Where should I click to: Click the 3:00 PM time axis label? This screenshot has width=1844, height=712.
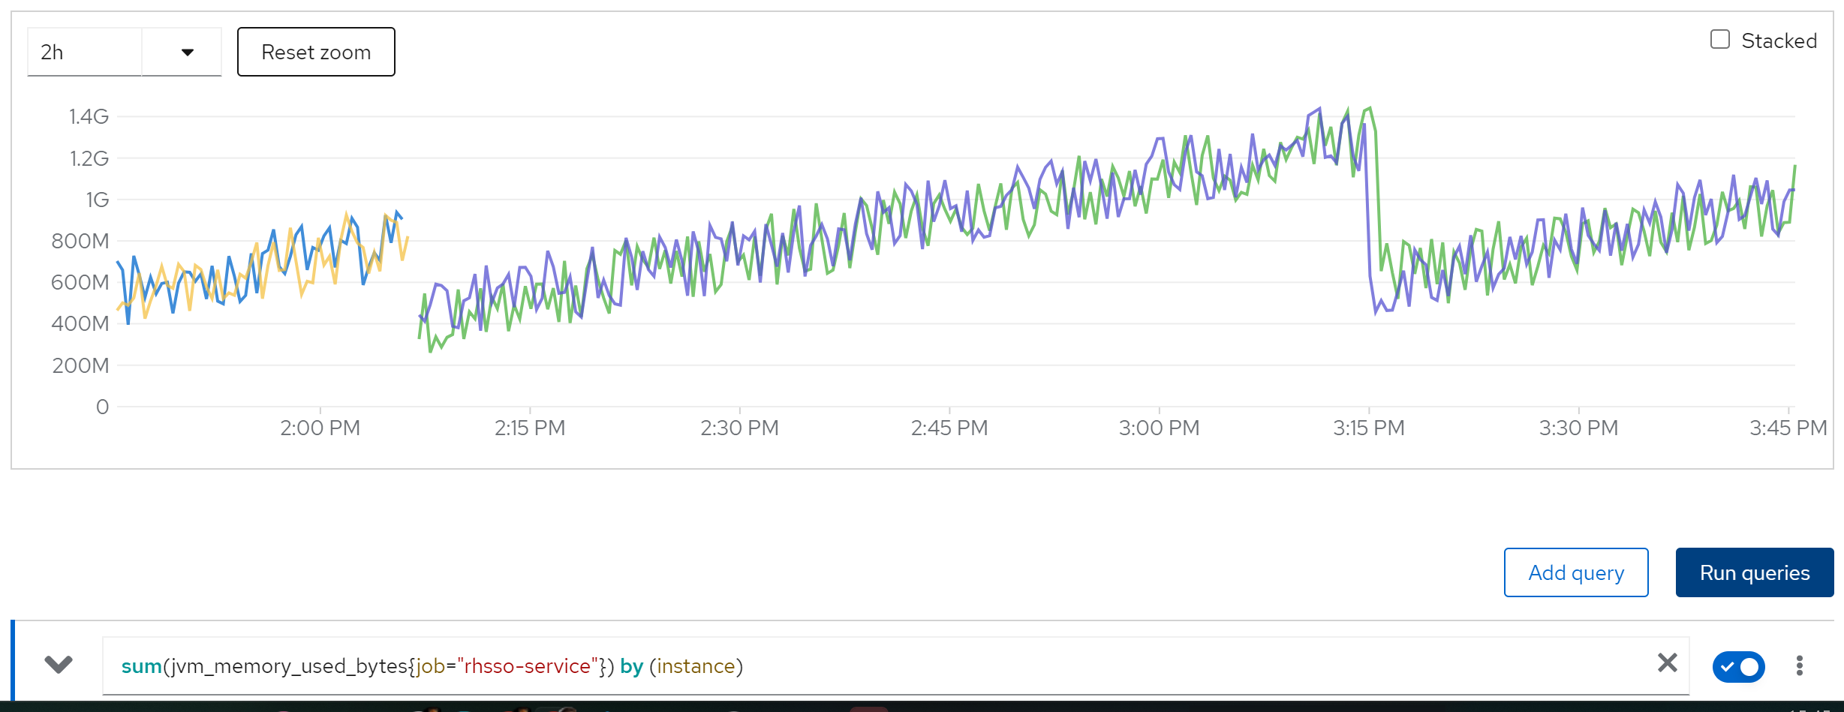[x=1159, y=428]
